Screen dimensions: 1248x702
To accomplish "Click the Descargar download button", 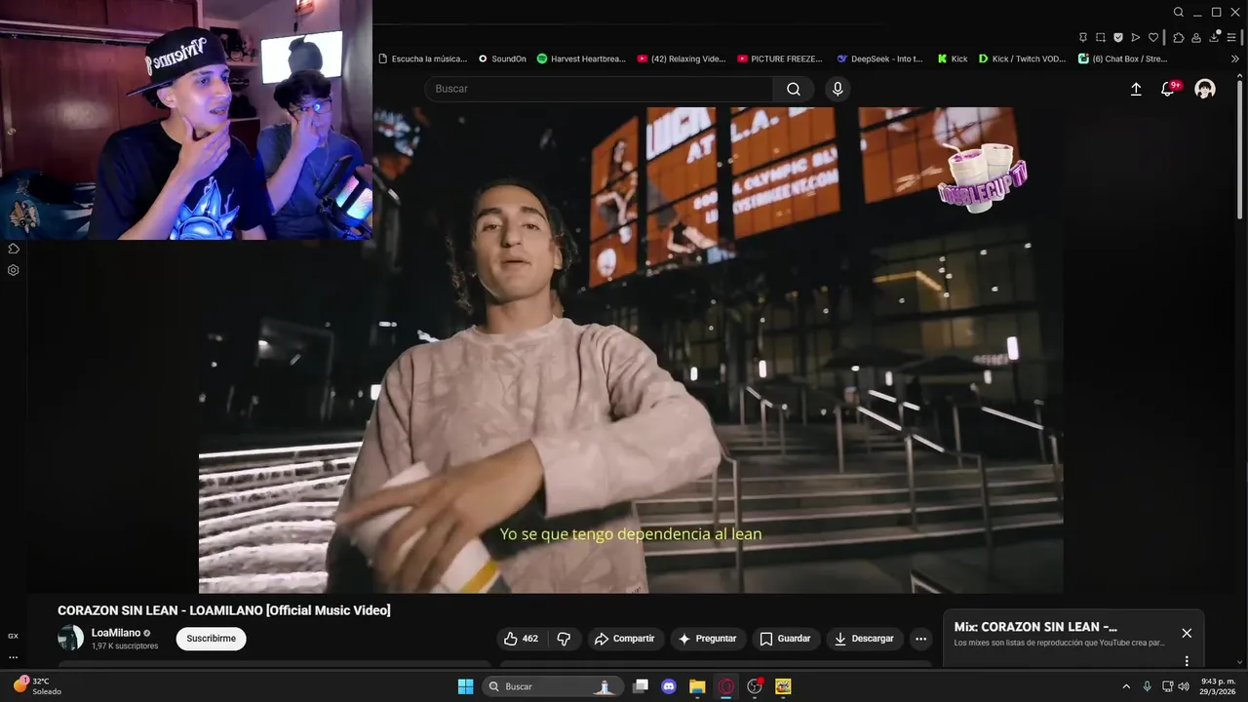I will (x=865, y=639).
